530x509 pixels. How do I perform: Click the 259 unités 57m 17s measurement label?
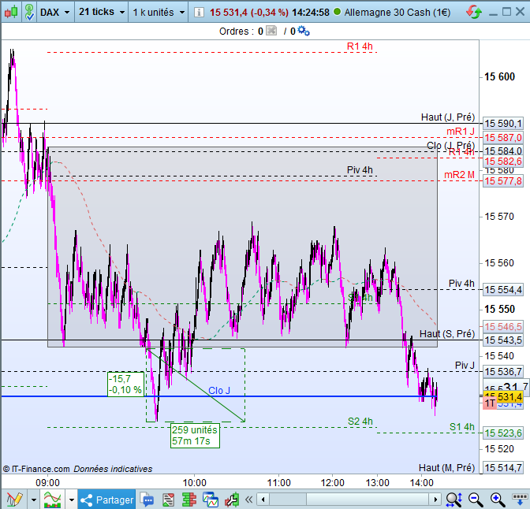click(195, 436)
